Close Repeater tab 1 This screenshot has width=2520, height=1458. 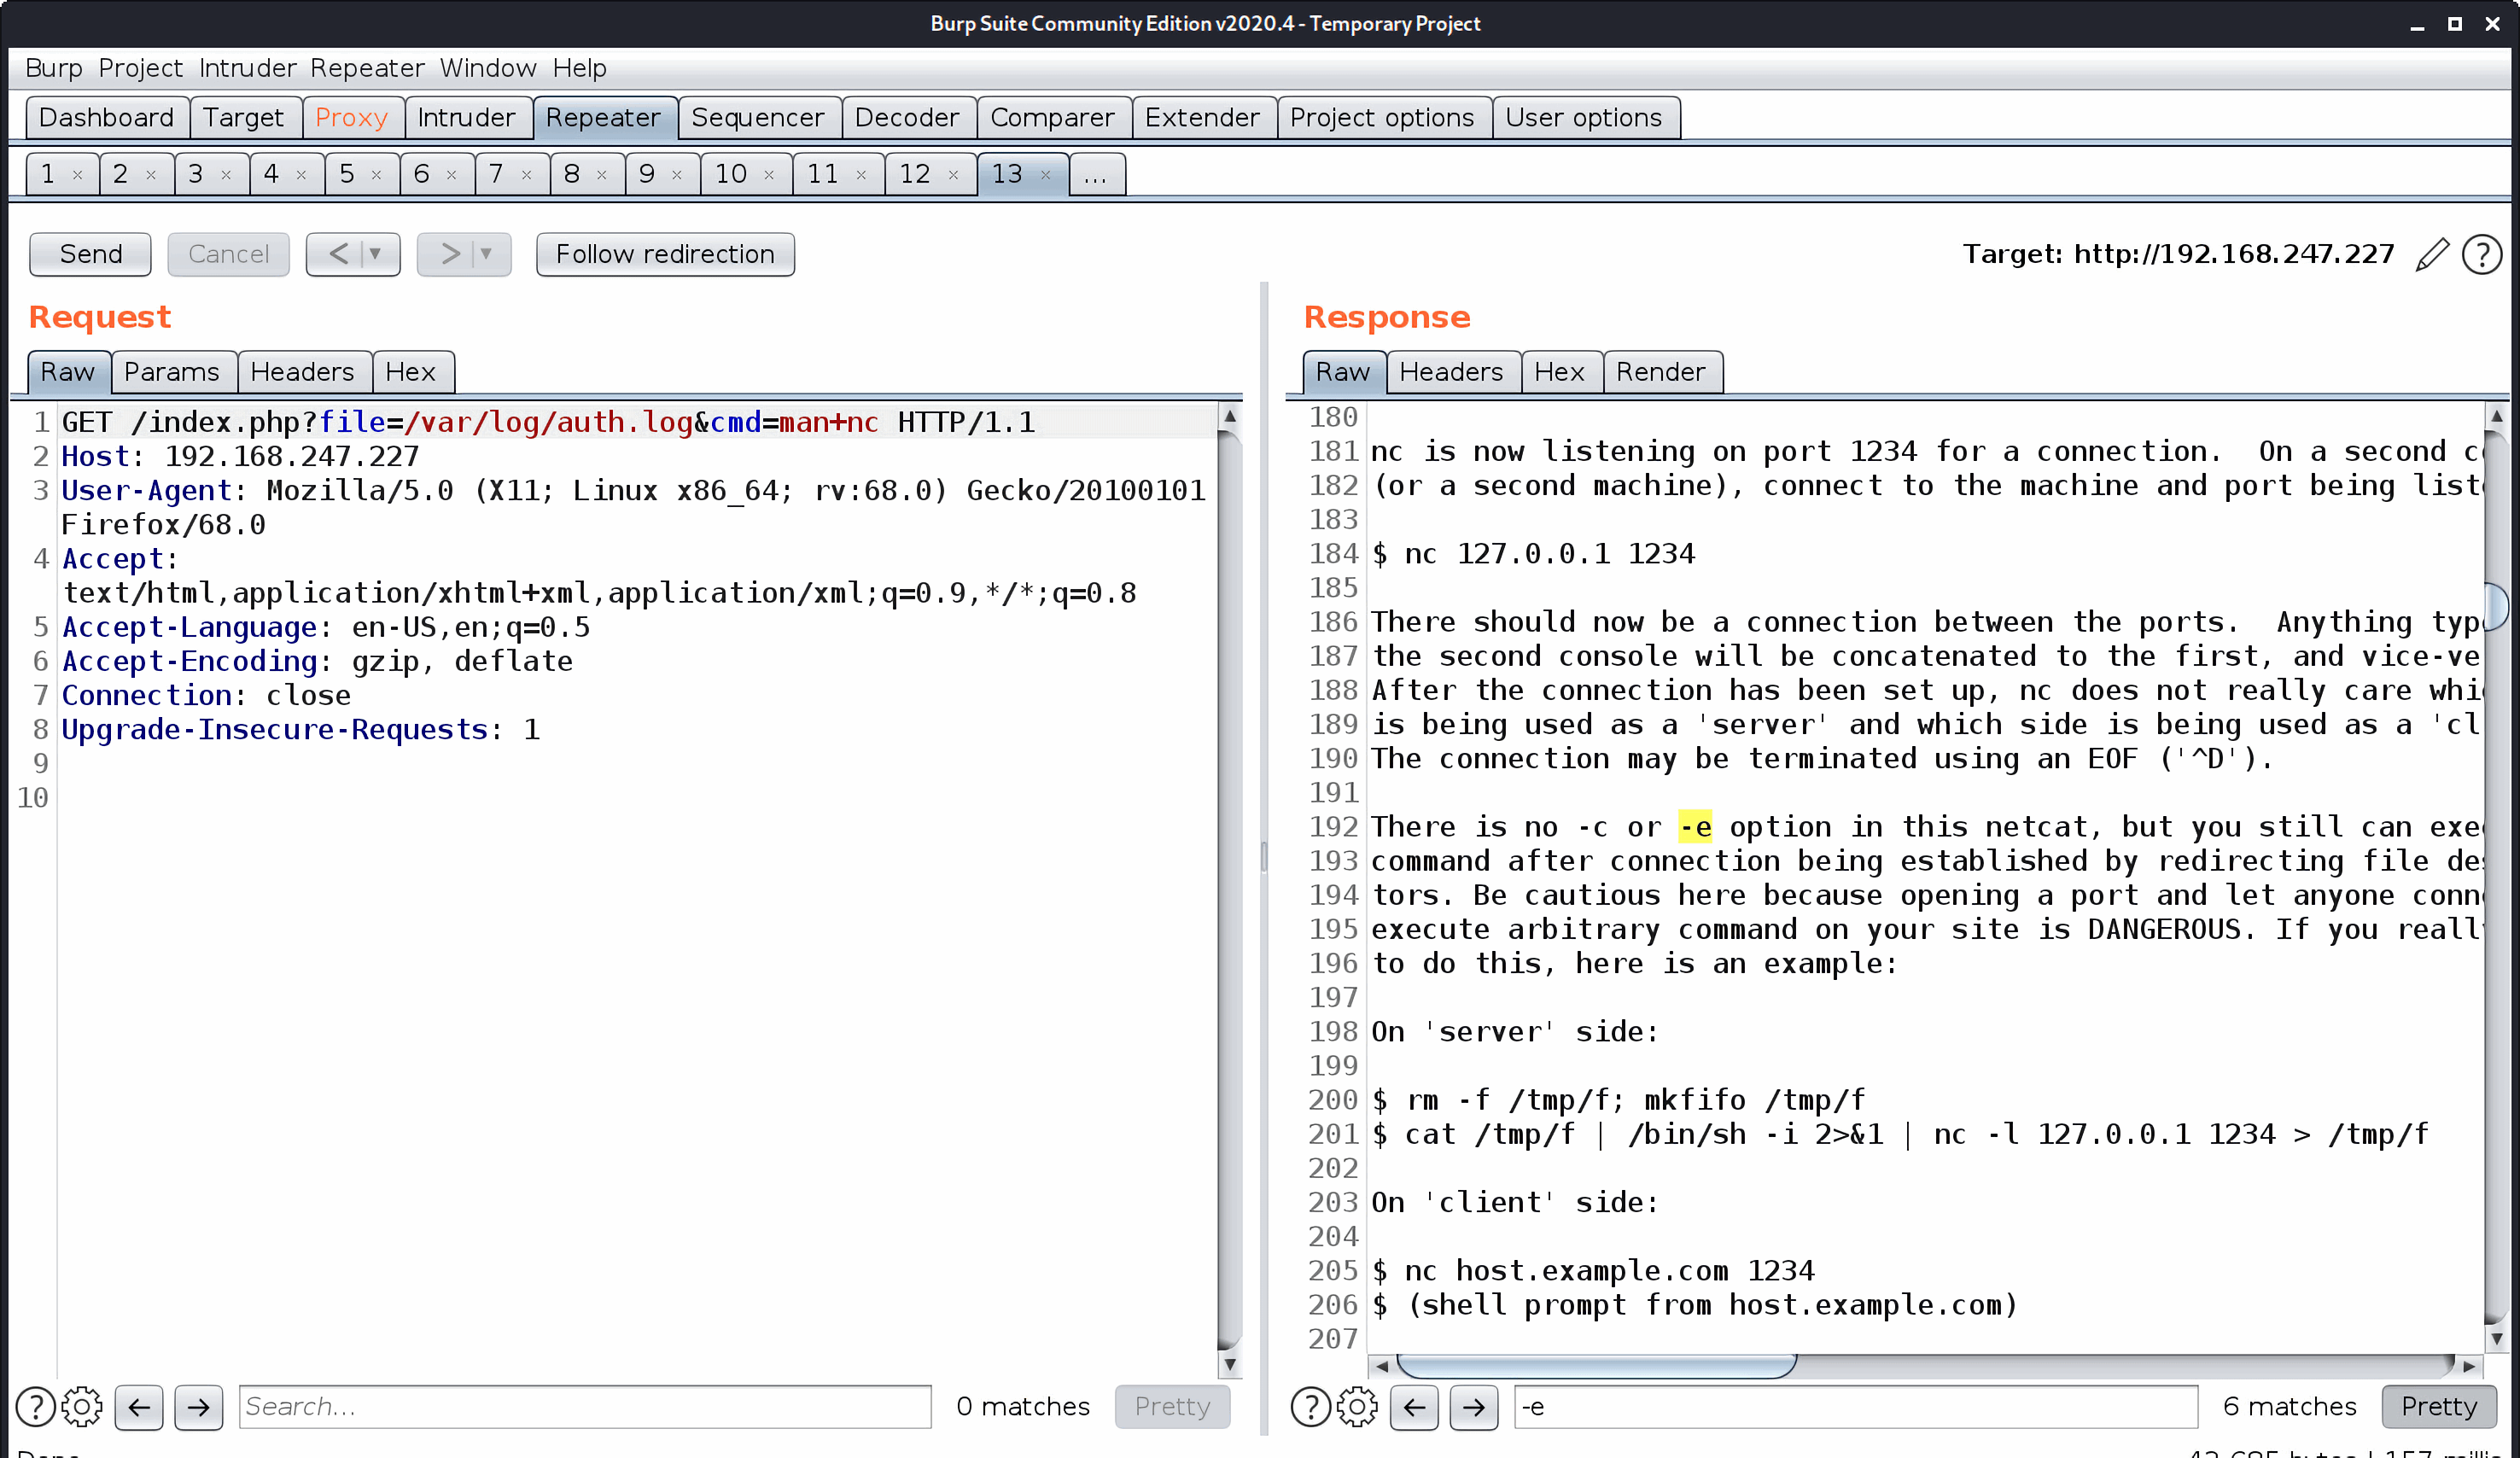coord(77,175)
